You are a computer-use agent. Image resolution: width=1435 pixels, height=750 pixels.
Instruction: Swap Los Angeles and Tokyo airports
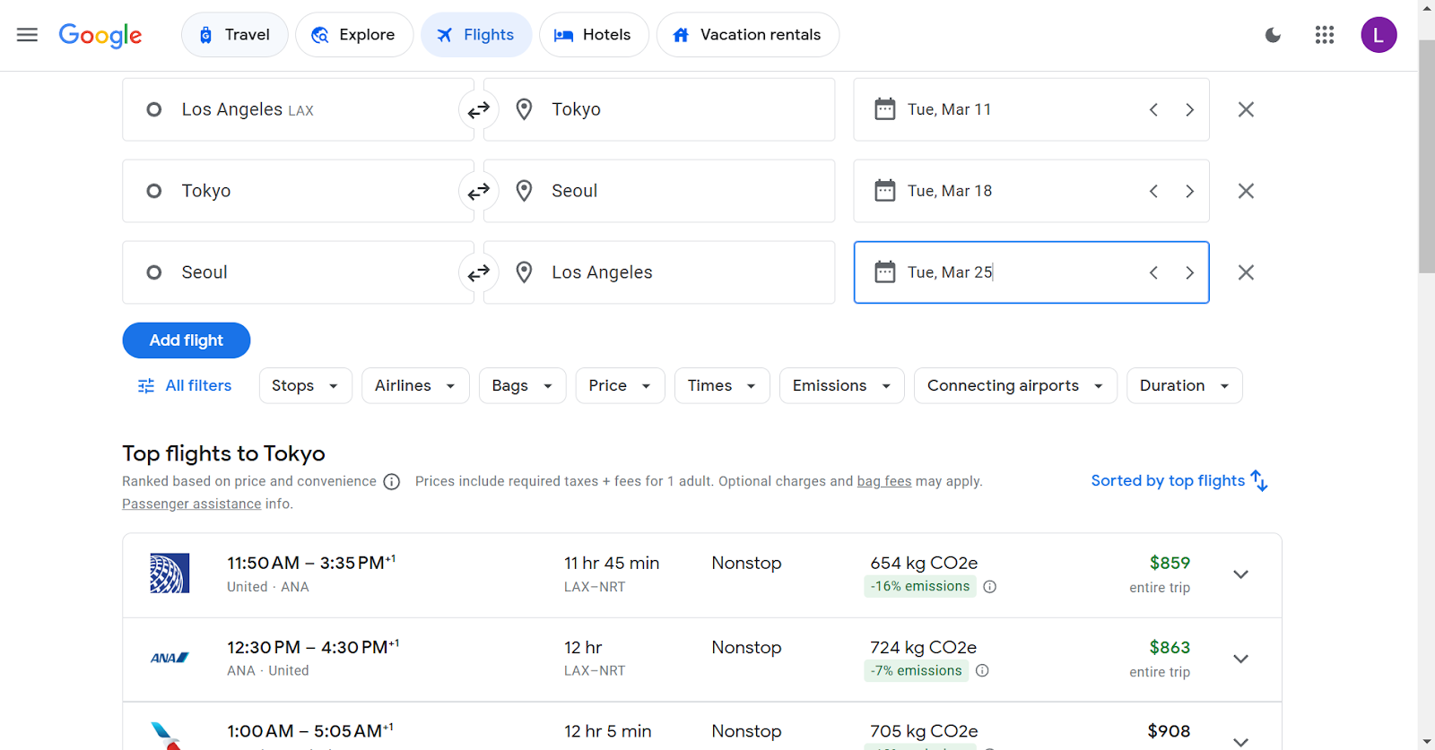[x=479, y=109]
